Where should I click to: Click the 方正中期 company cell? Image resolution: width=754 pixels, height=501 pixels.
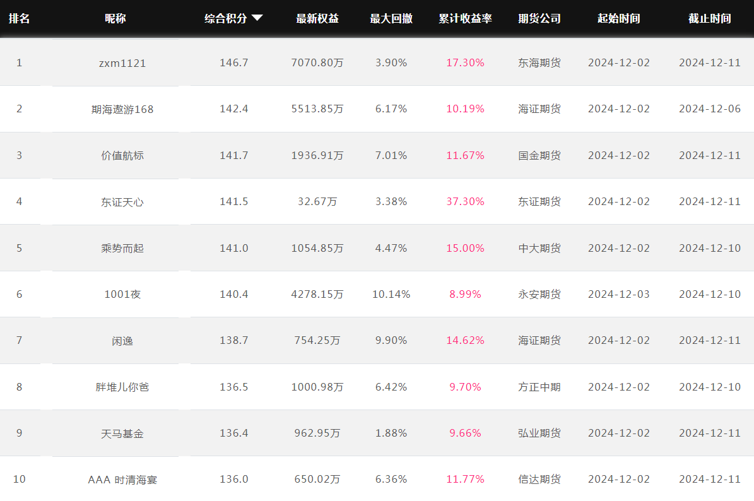[539, 387]
